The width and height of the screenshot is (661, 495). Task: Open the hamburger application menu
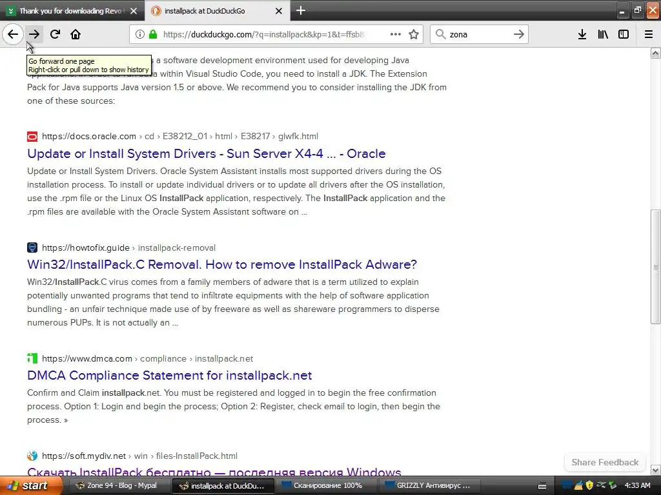(649, 35)
